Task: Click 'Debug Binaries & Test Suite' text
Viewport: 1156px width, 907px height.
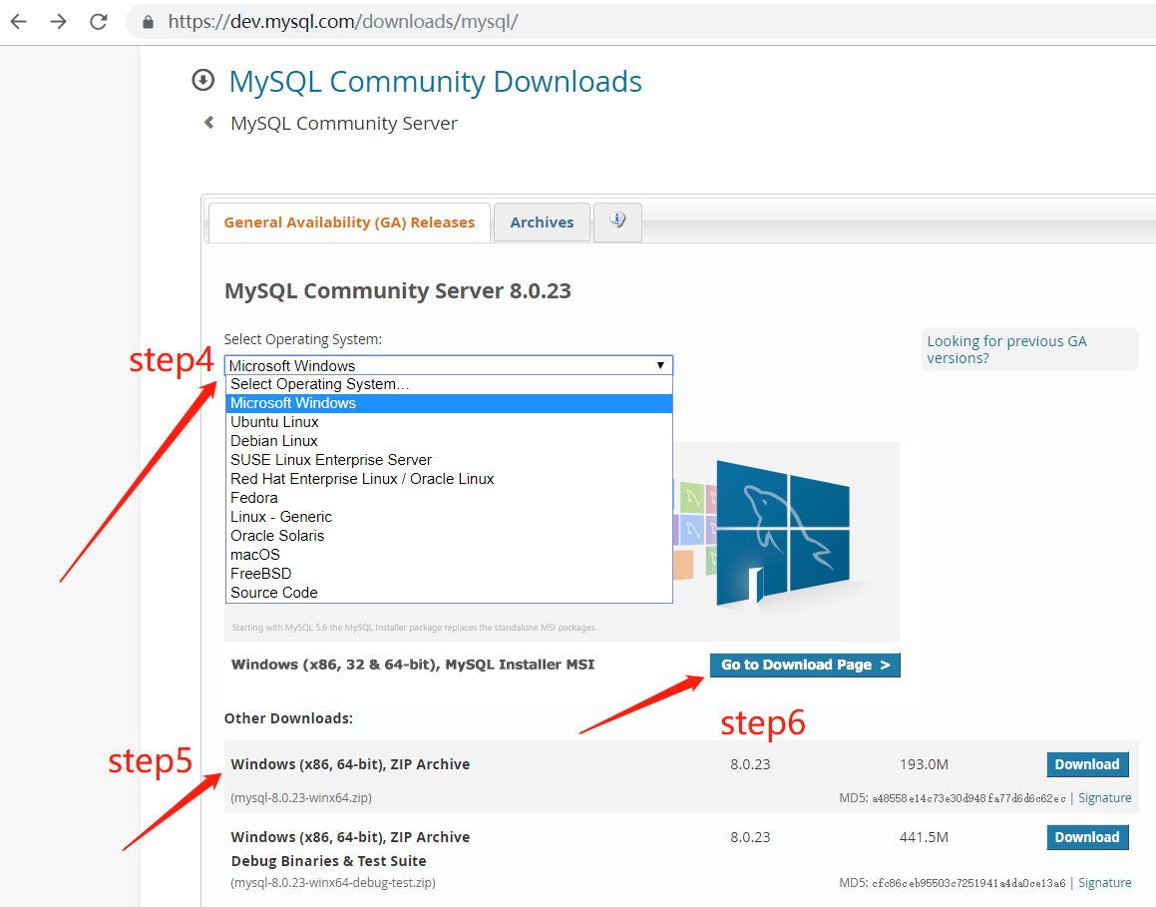Action: tap(328, 861)
